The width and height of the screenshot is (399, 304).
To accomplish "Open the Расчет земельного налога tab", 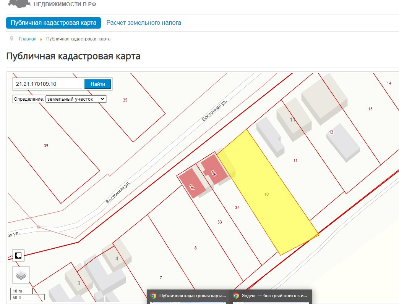I will point(144,23).
